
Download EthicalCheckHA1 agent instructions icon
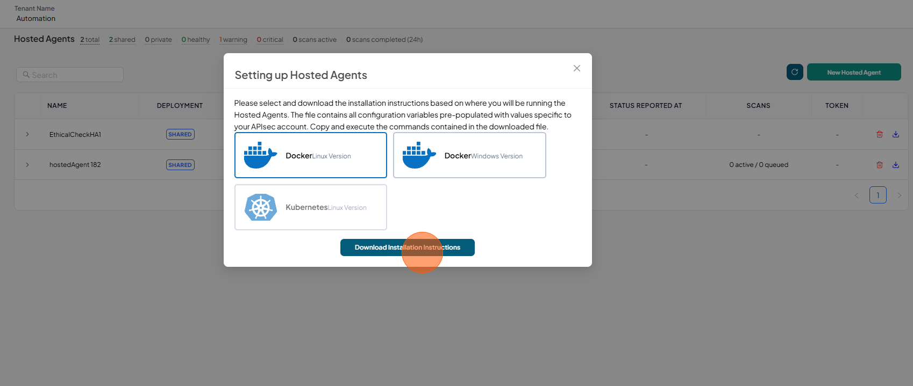[x=896, y=134]
